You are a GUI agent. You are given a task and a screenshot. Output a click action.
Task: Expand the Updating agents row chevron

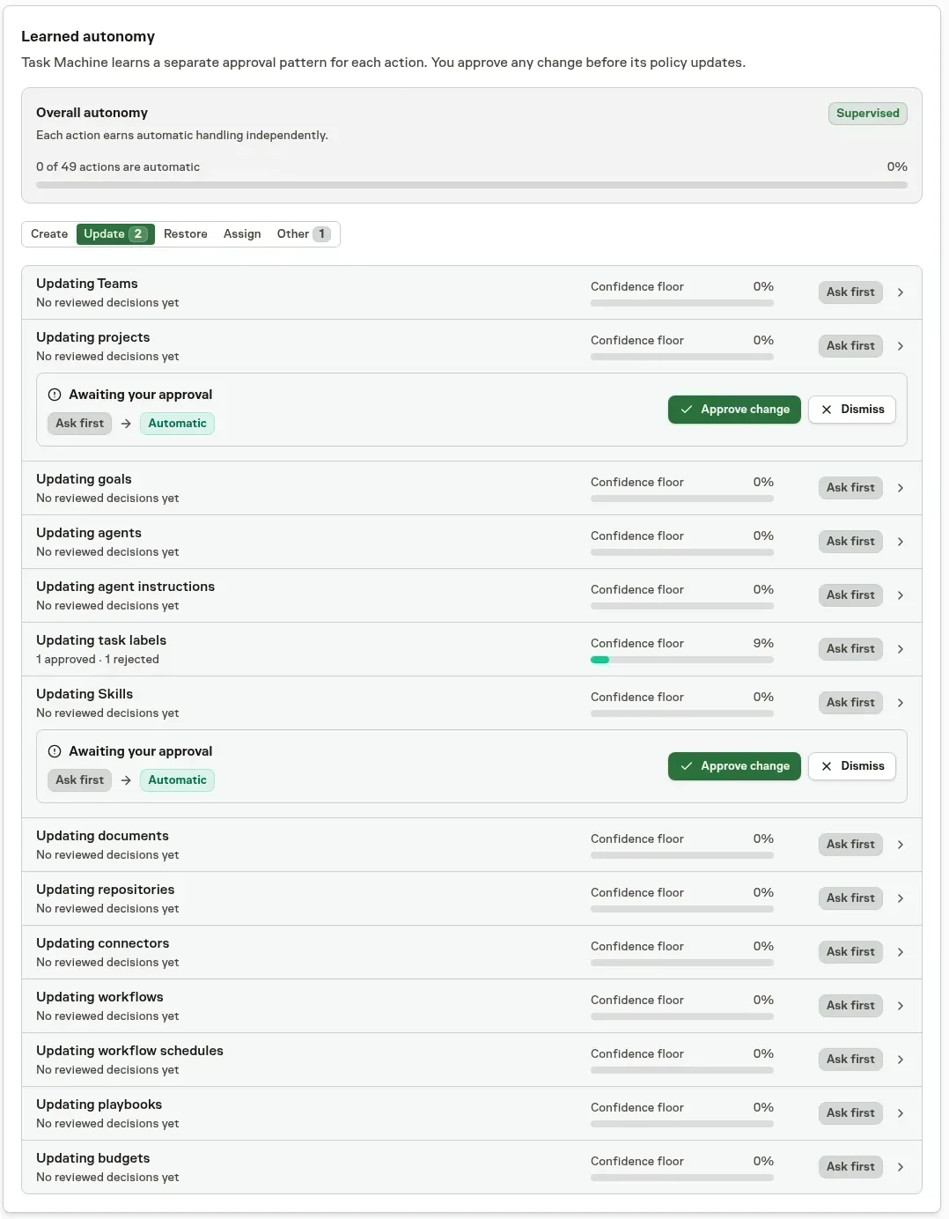pyautogui.click(x=901, y=542)
